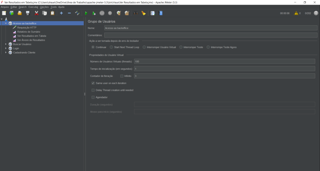Open the Opções menu

[x=44, y=7]
